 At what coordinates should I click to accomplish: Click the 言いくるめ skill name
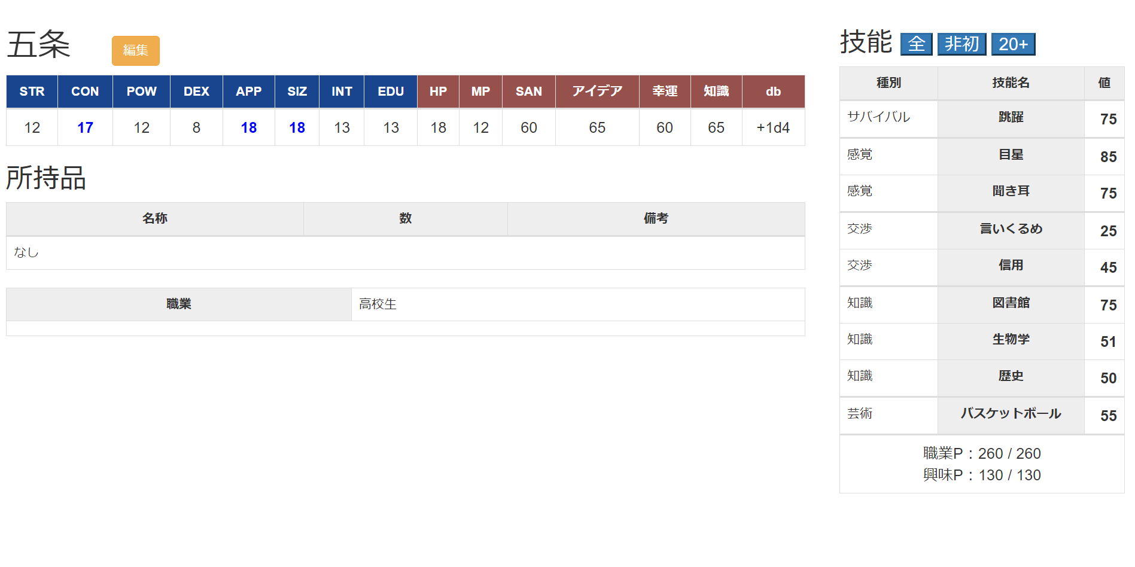(1011, 229)
